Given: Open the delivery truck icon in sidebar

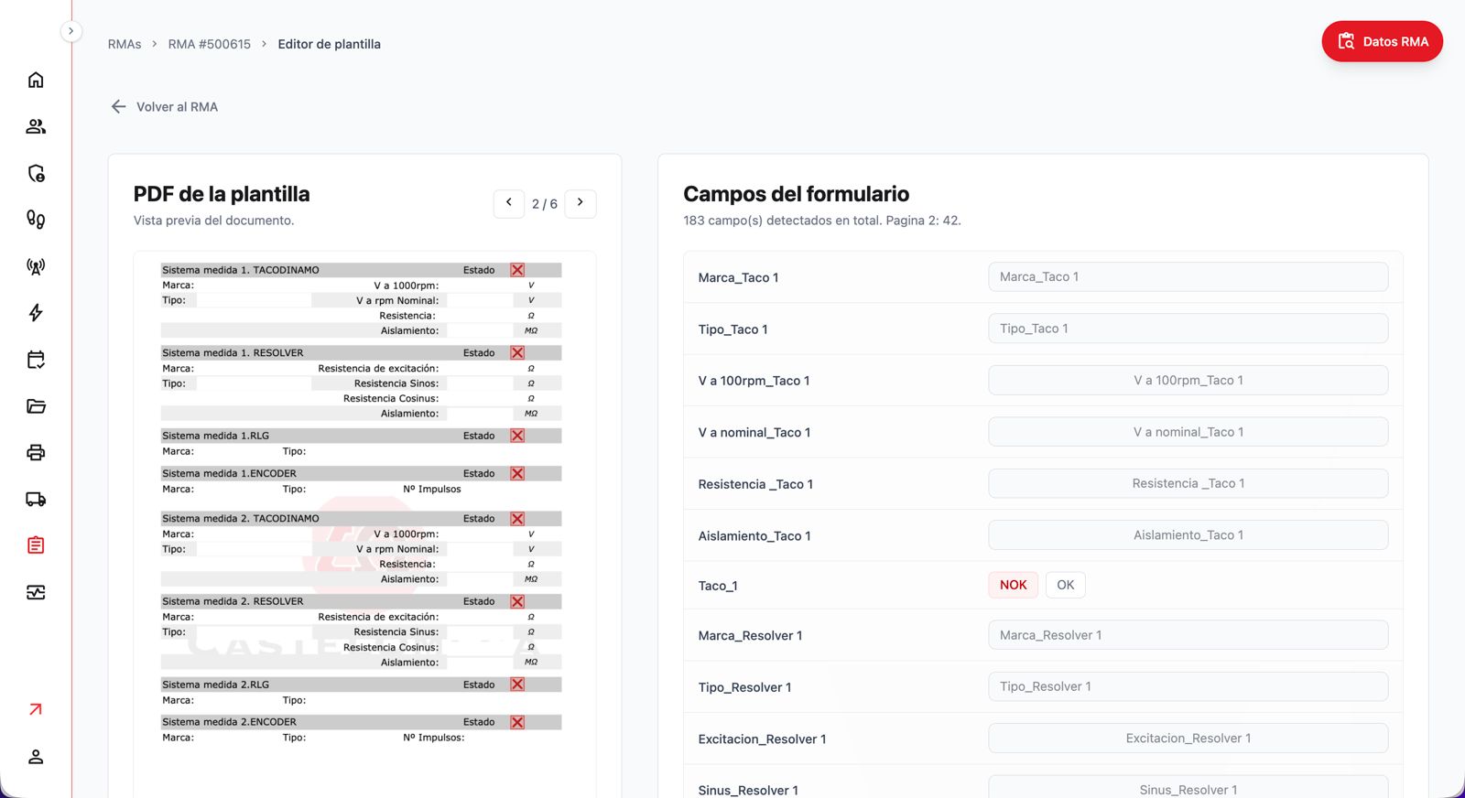Looking at the screenshot, I should click(x=36, y=499).
